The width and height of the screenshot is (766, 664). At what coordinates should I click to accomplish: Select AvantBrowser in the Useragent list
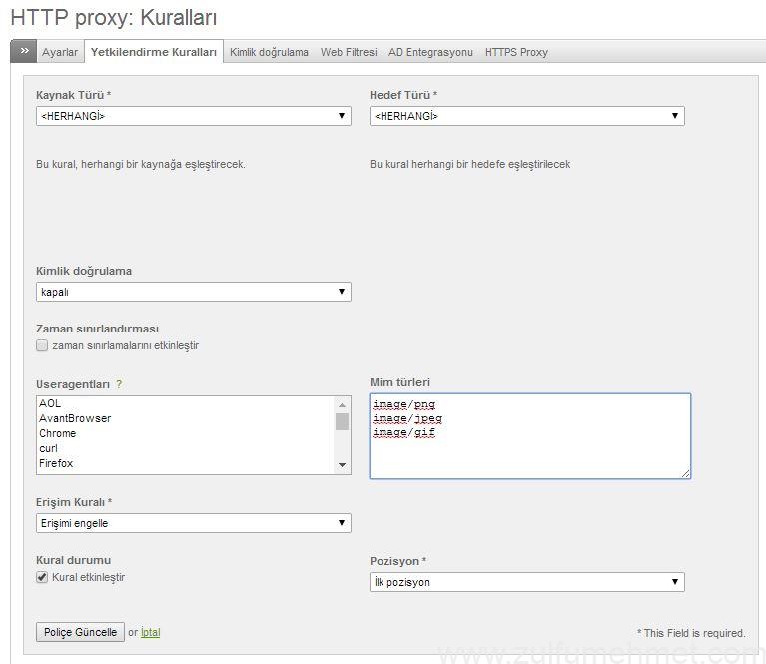(x=186, y=418)
